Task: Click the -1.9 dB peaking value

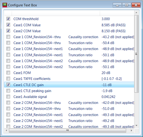Action: click(x=107, y=91)
